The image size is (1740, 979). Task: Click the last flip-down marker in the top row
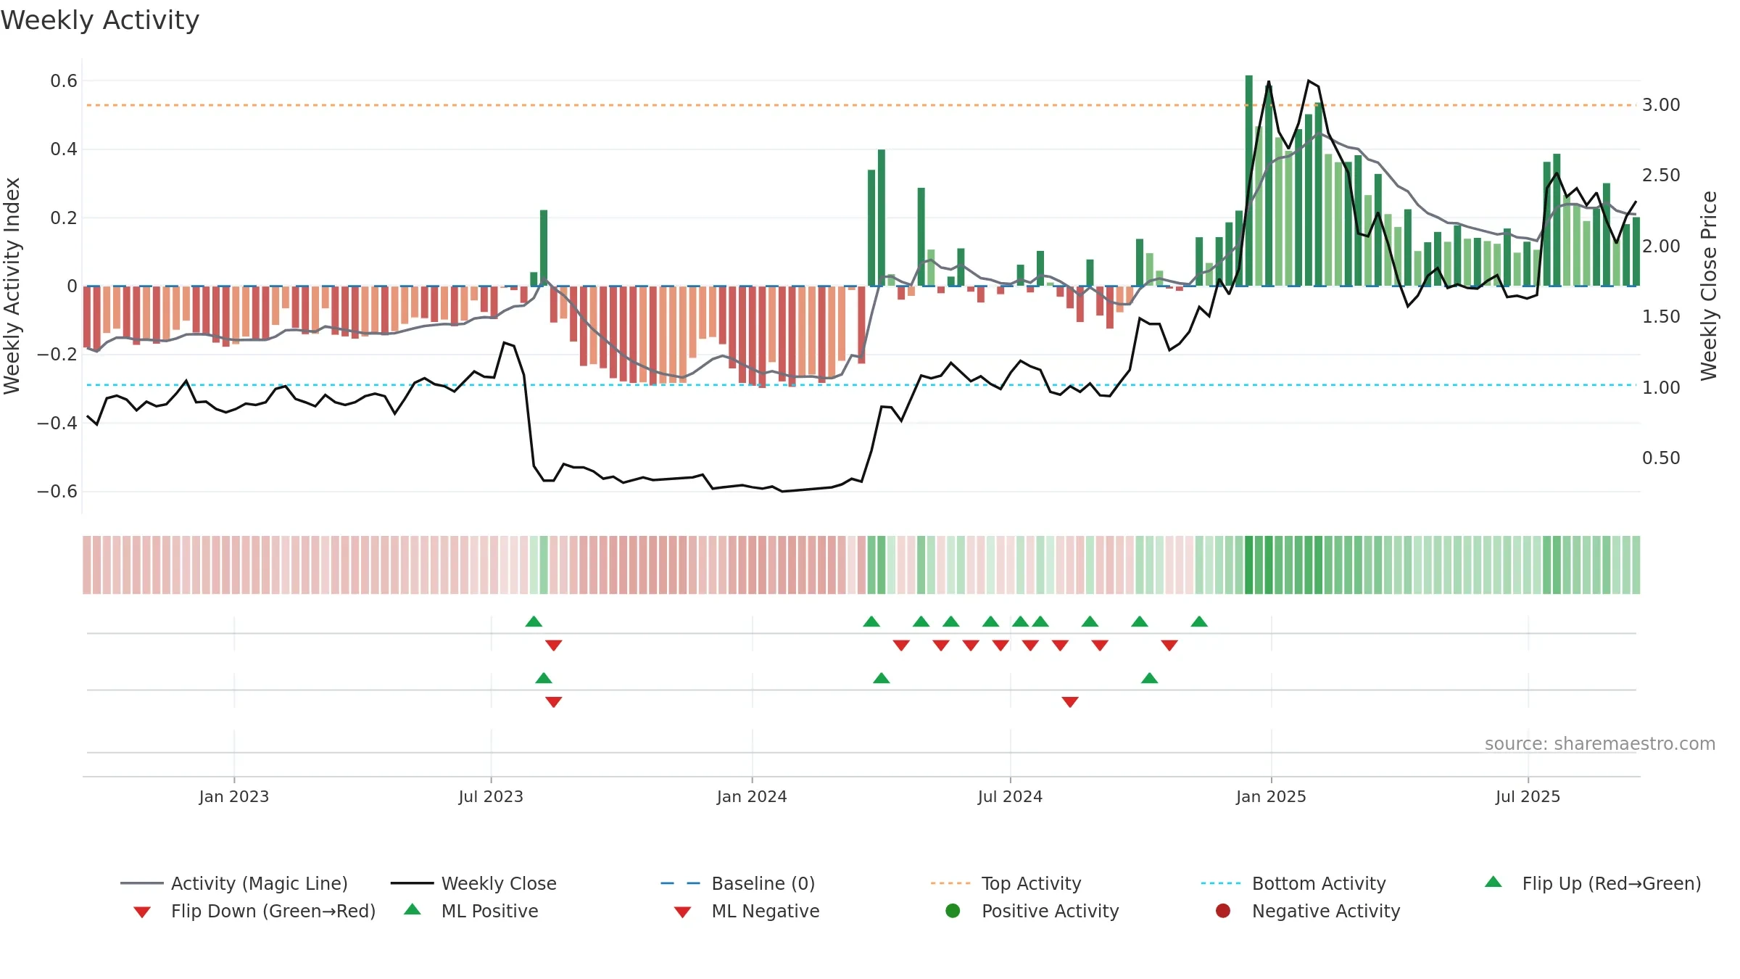(x=1169, y=645)
